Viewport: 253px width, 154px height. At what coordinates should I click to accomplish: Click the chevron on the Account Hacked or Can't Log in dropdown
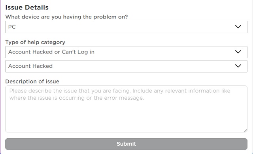pos(238,52)
